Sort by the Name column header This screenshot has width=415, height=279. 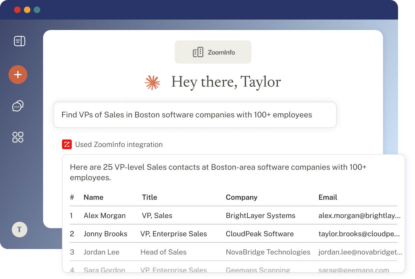click(94, 197)
